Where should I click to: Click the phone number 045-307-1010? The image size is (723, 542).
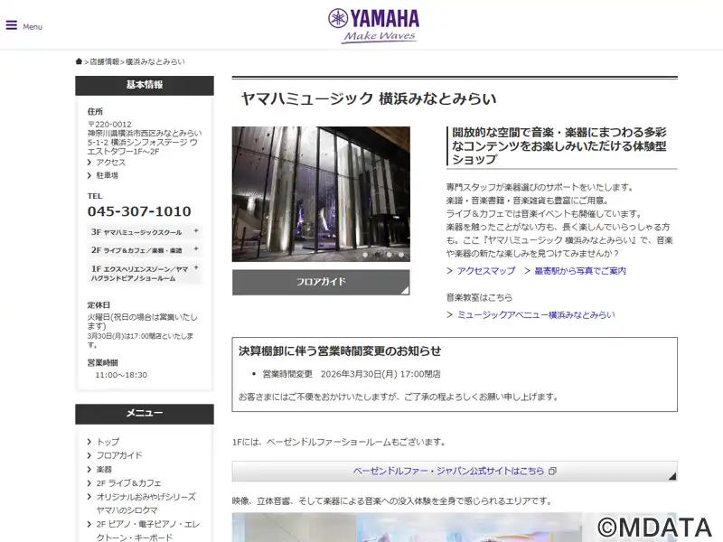(x=139, y=211)
